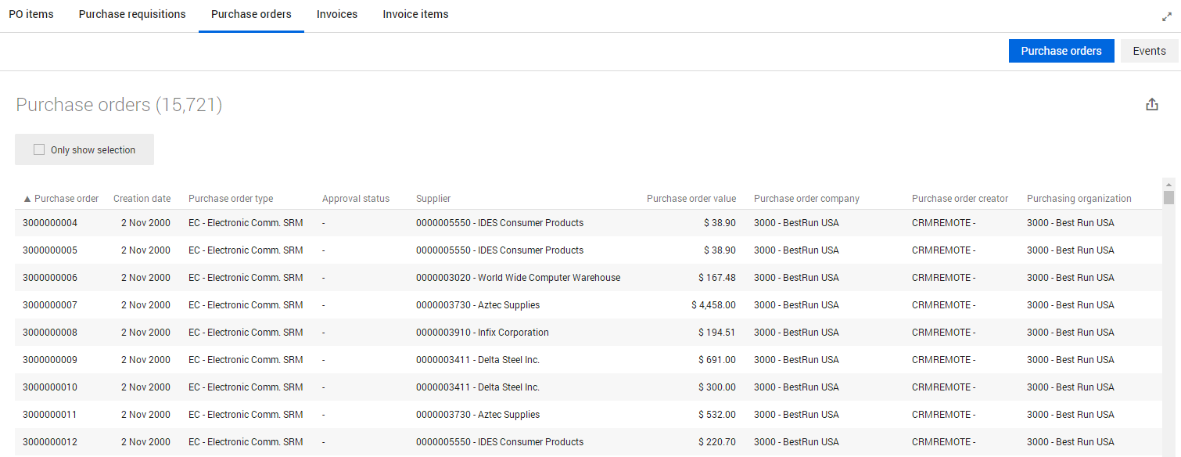Click the export share icon
The width and height of the screenshot is (1181, 457).
1151,105
